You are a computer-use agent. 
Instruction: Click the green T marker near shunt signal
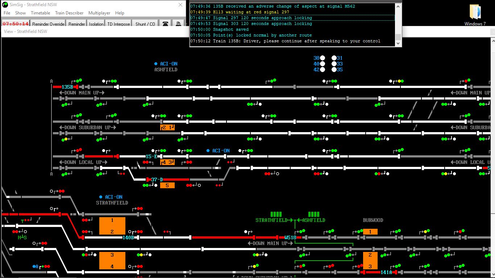coord(22,221)
